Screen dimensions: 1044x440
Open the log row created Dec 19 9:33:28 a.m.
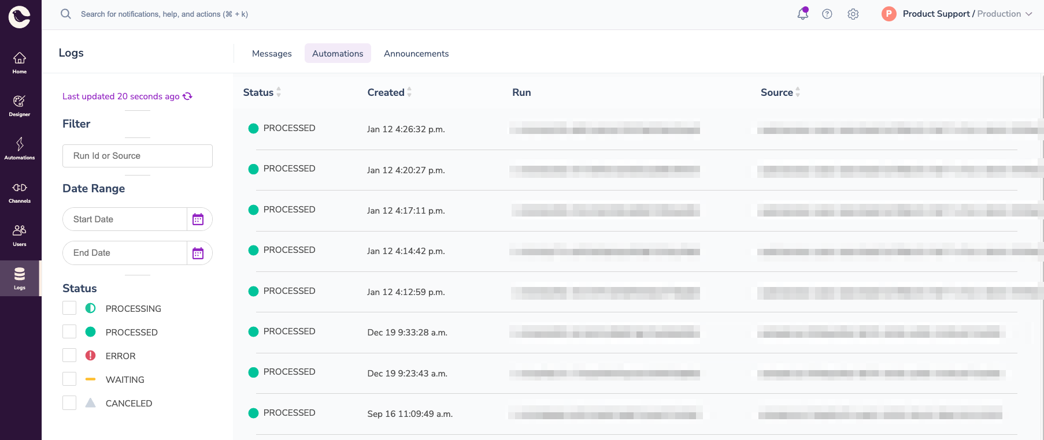click(x=636, y=333)
